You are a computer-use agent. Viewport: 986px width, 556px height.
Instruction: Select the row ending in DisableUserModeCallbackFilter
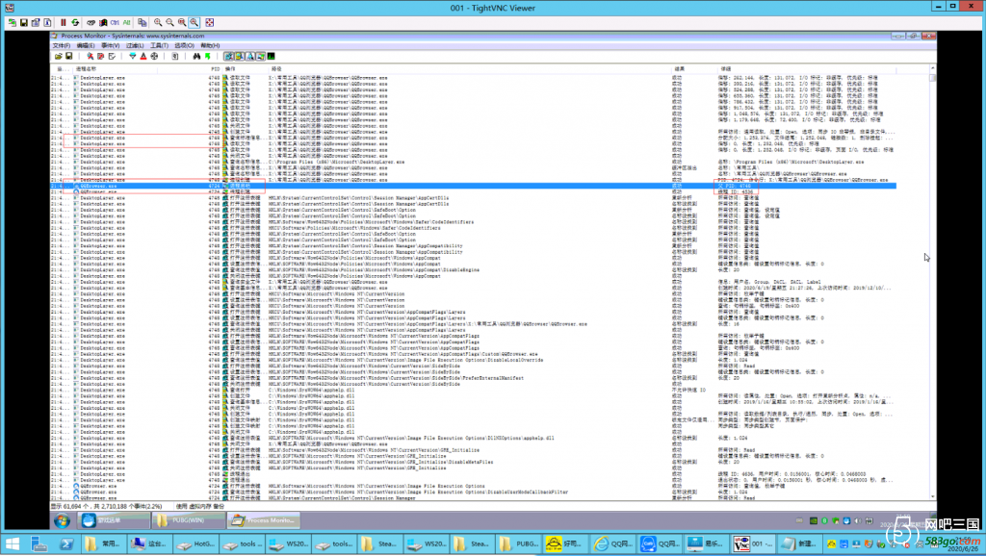474,492
